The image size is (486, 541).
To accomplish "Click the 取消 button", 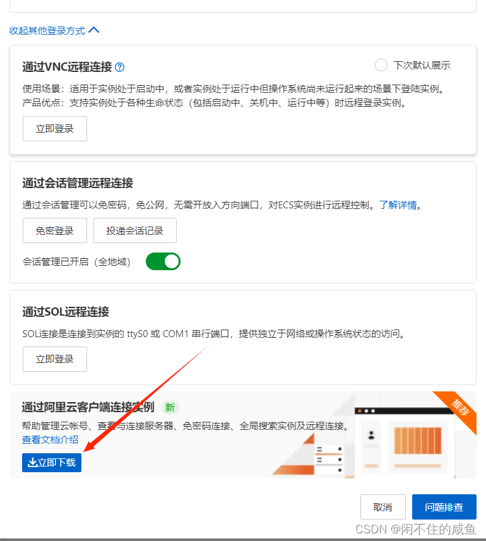I will click(x=383, y=507).
